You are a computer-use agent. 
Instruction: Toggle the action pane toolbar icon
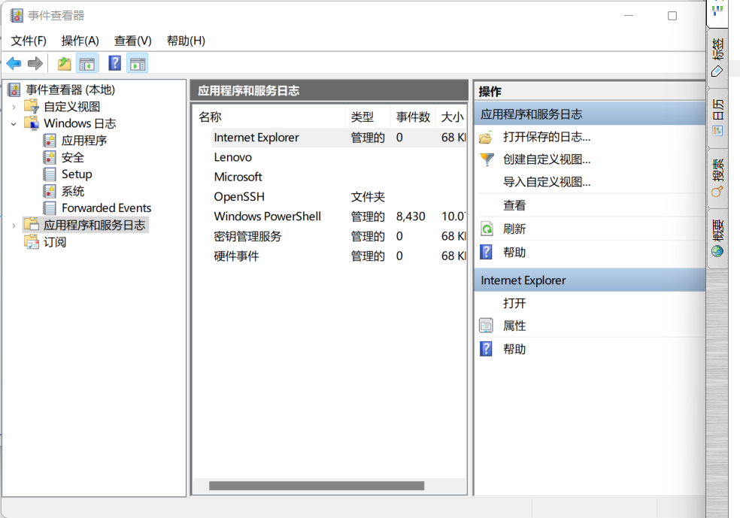(x=138, y=64)
